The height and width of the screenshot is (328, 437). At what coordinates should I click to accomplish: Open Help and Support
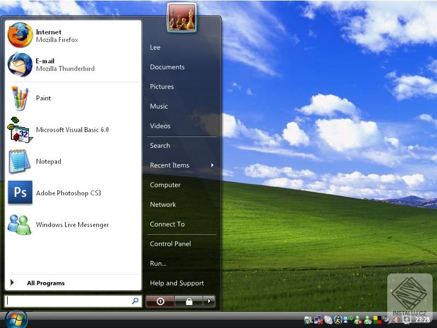(x=177, y=283)
